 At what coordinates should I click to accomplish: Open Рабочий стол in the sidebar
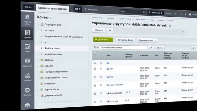pyautogui.click(x=27, y=20)
